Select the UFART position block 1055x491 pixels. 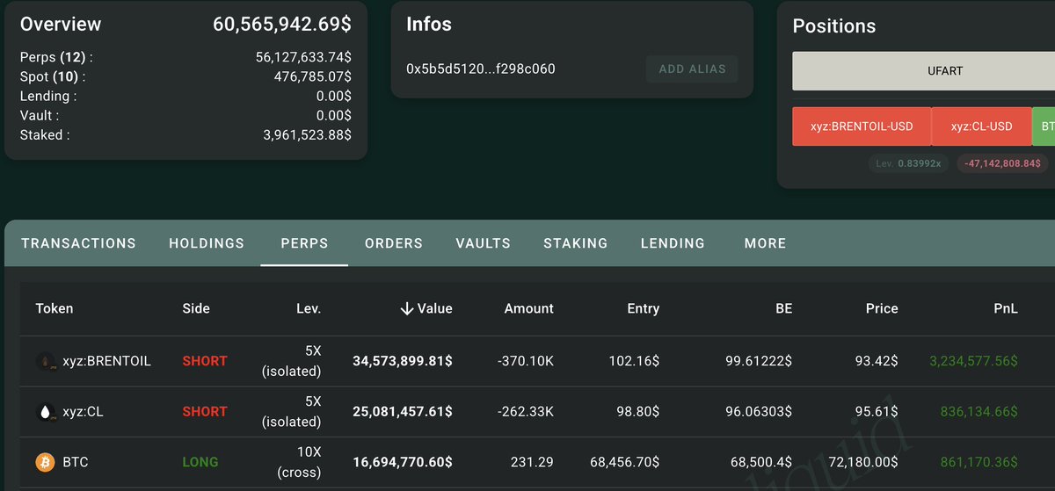[x=923, y=71]
